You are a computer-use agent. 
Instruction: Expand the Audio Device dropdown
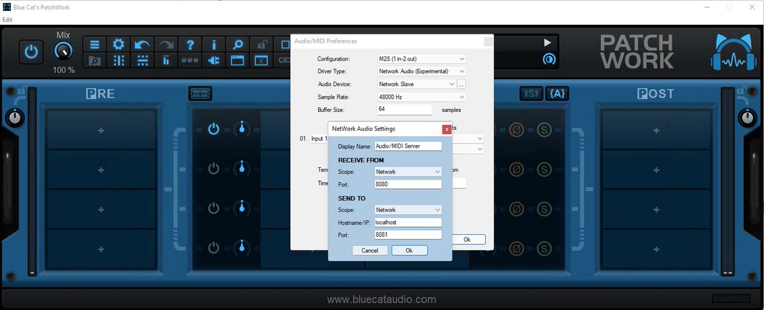[416, 84]
